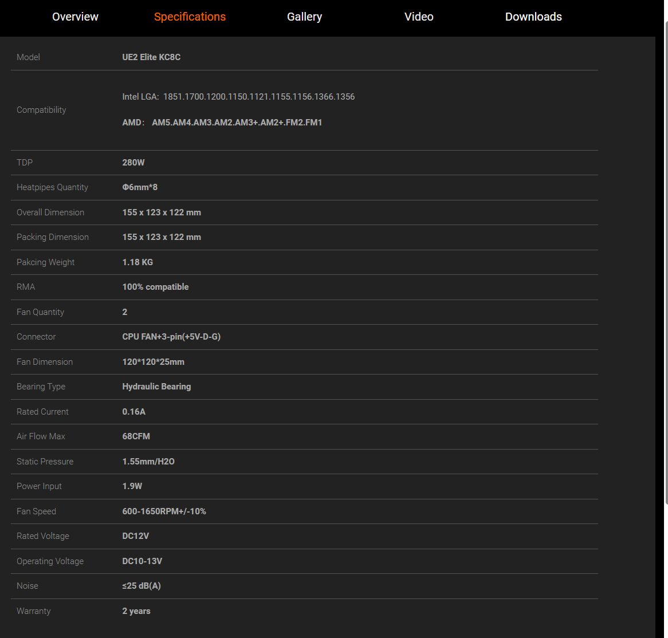Select the Specifications tab
Screen dimensions: 668x638
pos(190,17)
